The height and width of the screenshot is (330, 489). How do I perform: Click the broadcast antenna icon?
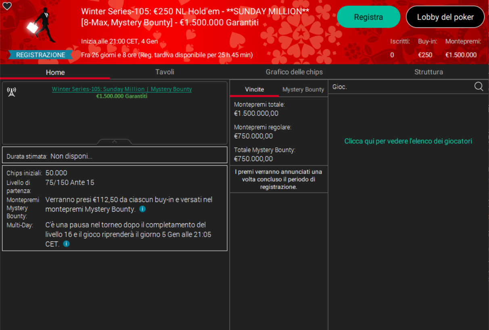click(x=11, y=92)
